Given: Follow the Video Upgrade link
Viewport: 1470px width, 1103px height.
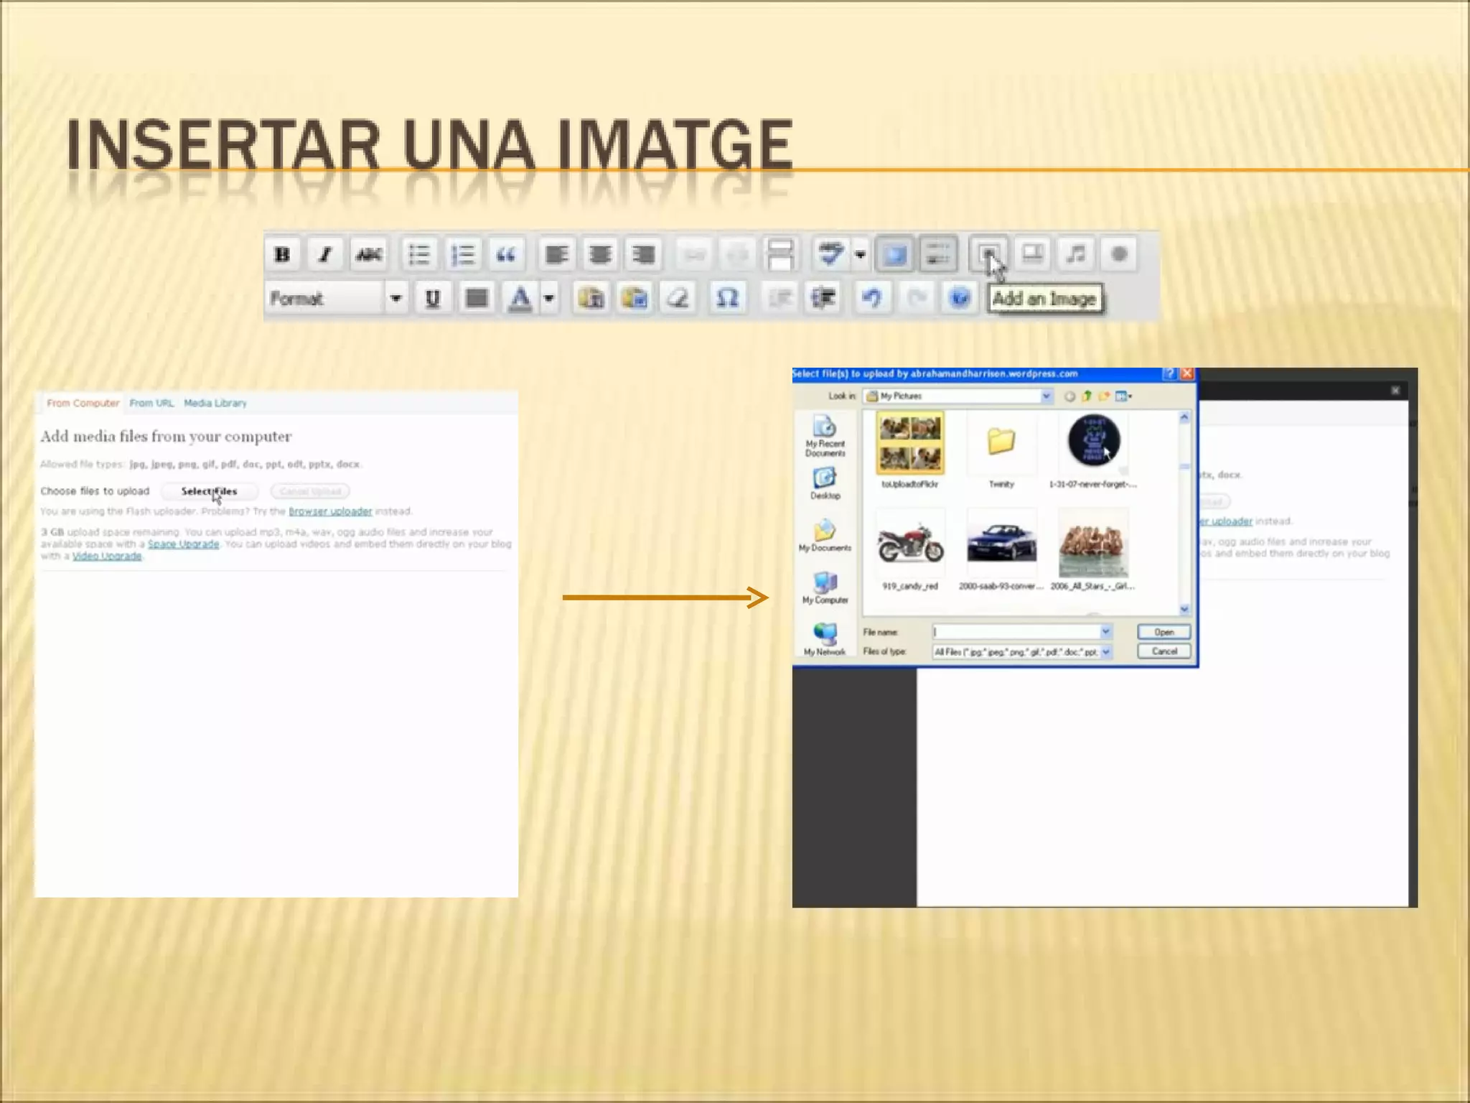Looking at the screenshot, I should pyautogui.click(x=107, y=557).
